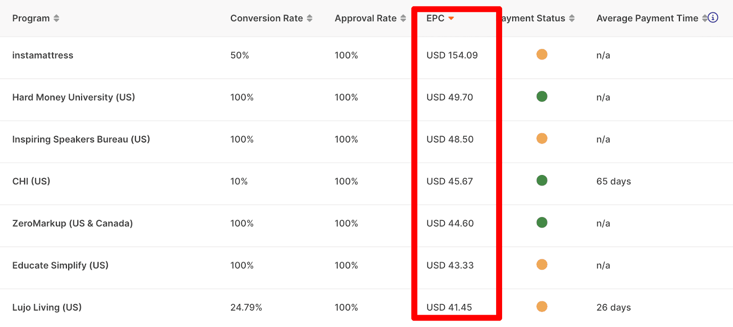
Task: Open Inspiring Speakers Bureau (US) program
Action: 81,139
